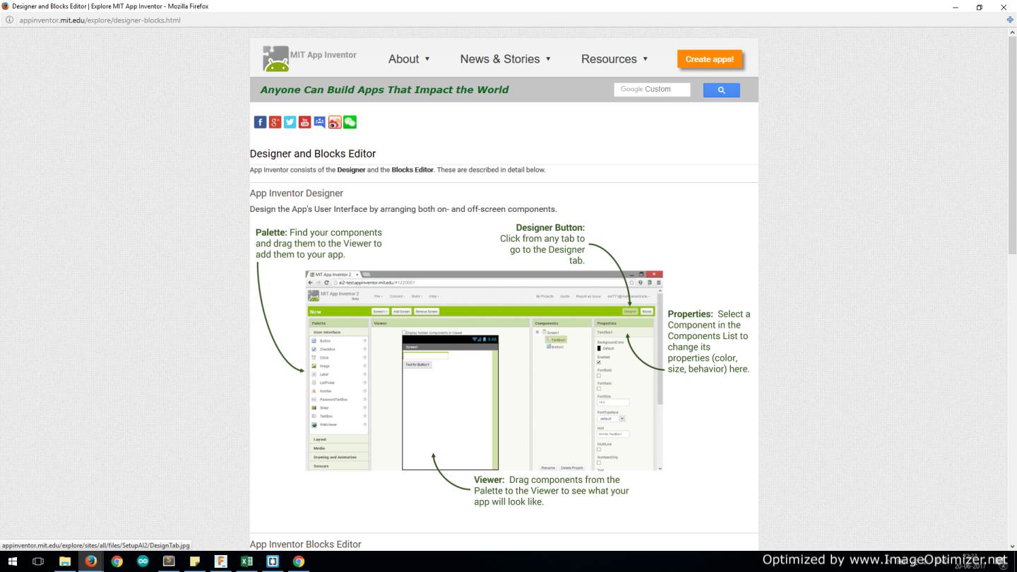This screenshot has height=572, width=1017.
Task: Open the MIT App Inventor Facebook page icon
Action: (x=260, y=122)
